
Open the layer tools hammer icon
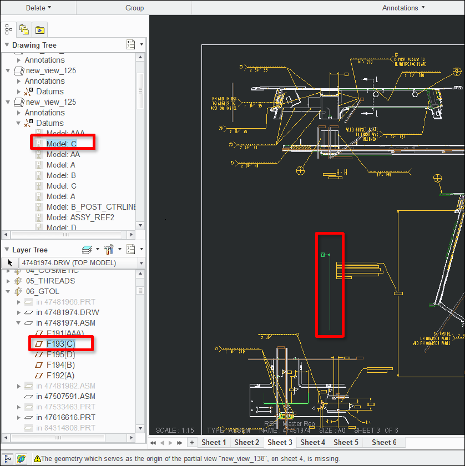109,249
